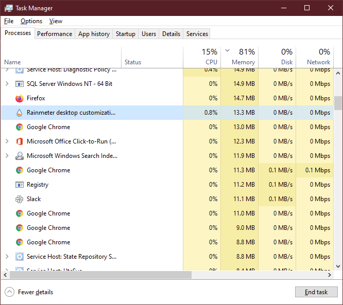Screen dimensions: 343x305
Task: Switch to the Performance tab
Action: (55, 34)
